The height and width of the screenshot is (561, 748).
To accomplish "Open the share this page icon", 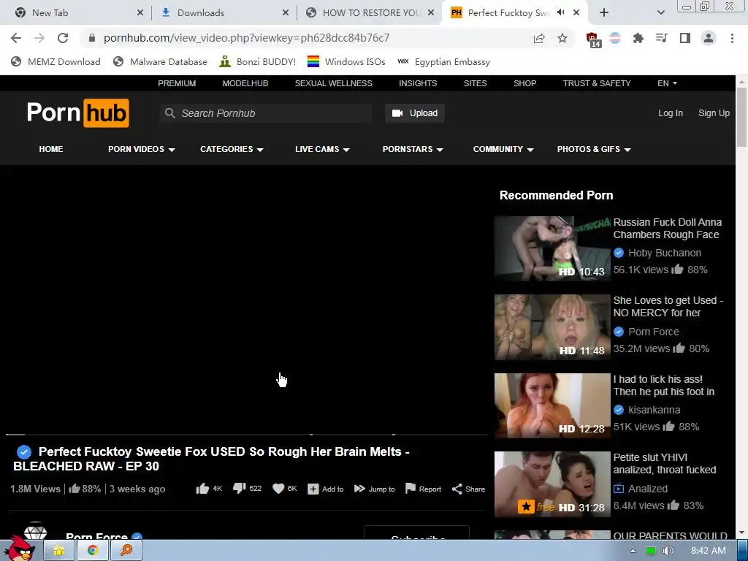I will coord(539,38).
